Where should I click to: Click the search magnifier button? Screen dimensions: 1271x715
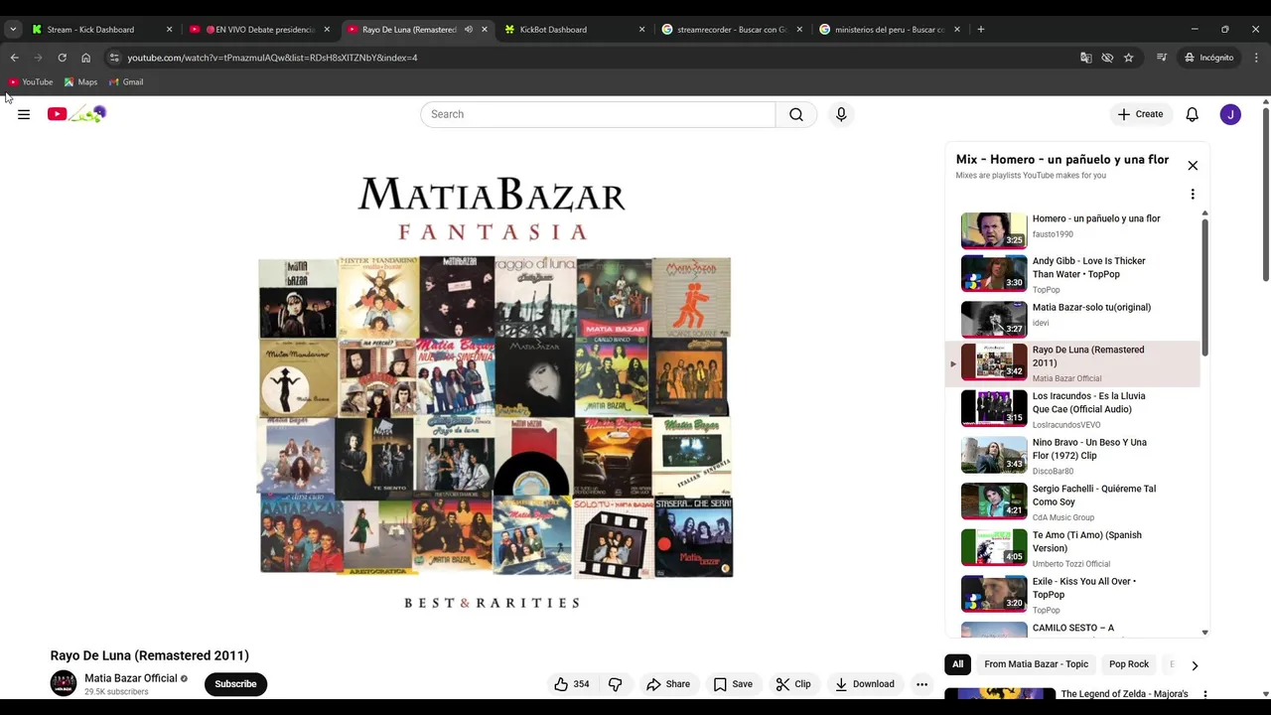pyautogui.click(x=796, y=114)
